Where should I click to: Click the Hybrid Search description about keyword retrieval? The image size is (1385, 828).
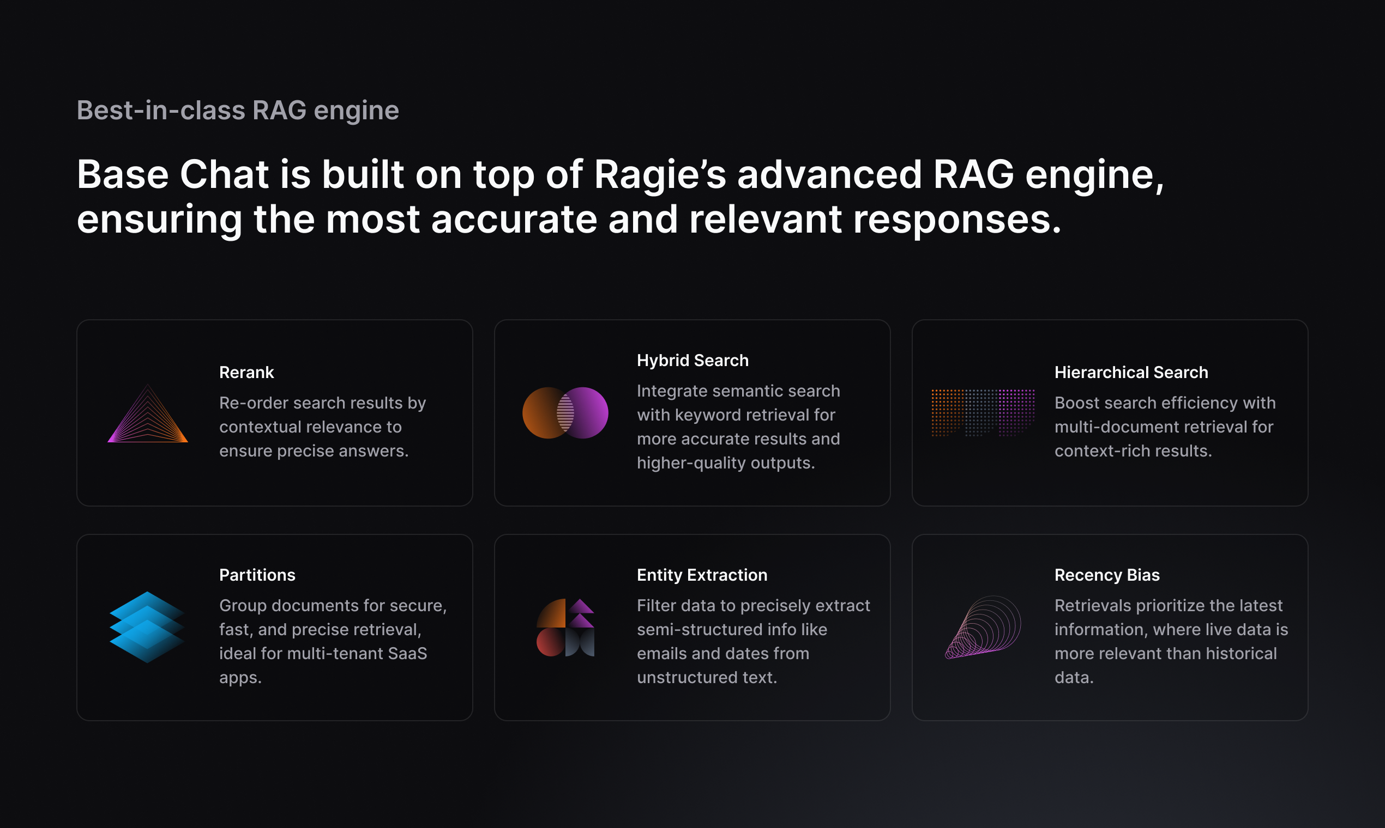tap(738, 427)
